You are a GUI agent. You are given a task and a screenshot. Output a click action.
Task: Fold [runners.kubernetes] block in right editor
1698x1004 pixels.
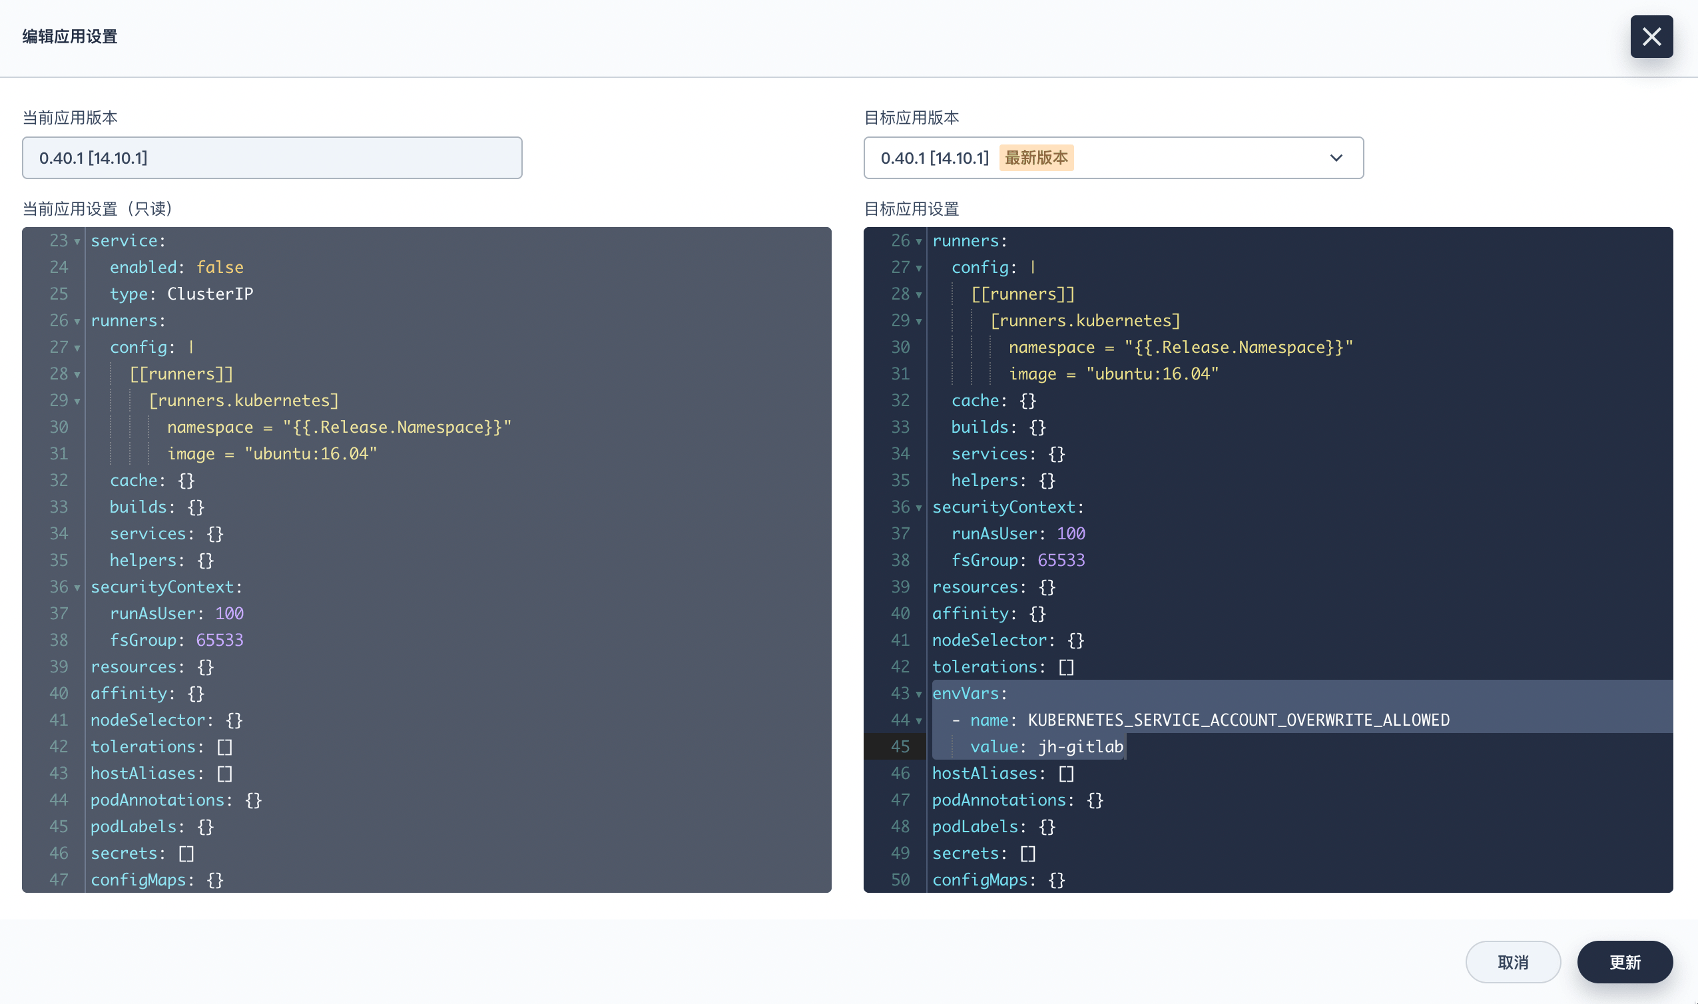click(919, 322)
